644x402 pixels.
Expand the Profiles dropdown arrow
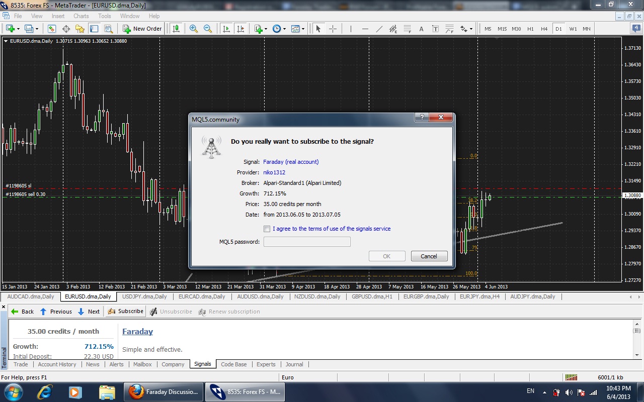37,29
